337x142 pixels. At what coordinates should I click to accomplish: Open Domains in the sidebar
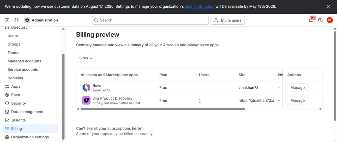point(15,78)
